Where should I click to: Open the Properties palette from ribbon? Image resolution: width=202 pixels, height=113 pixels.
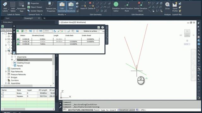point(33,3)
